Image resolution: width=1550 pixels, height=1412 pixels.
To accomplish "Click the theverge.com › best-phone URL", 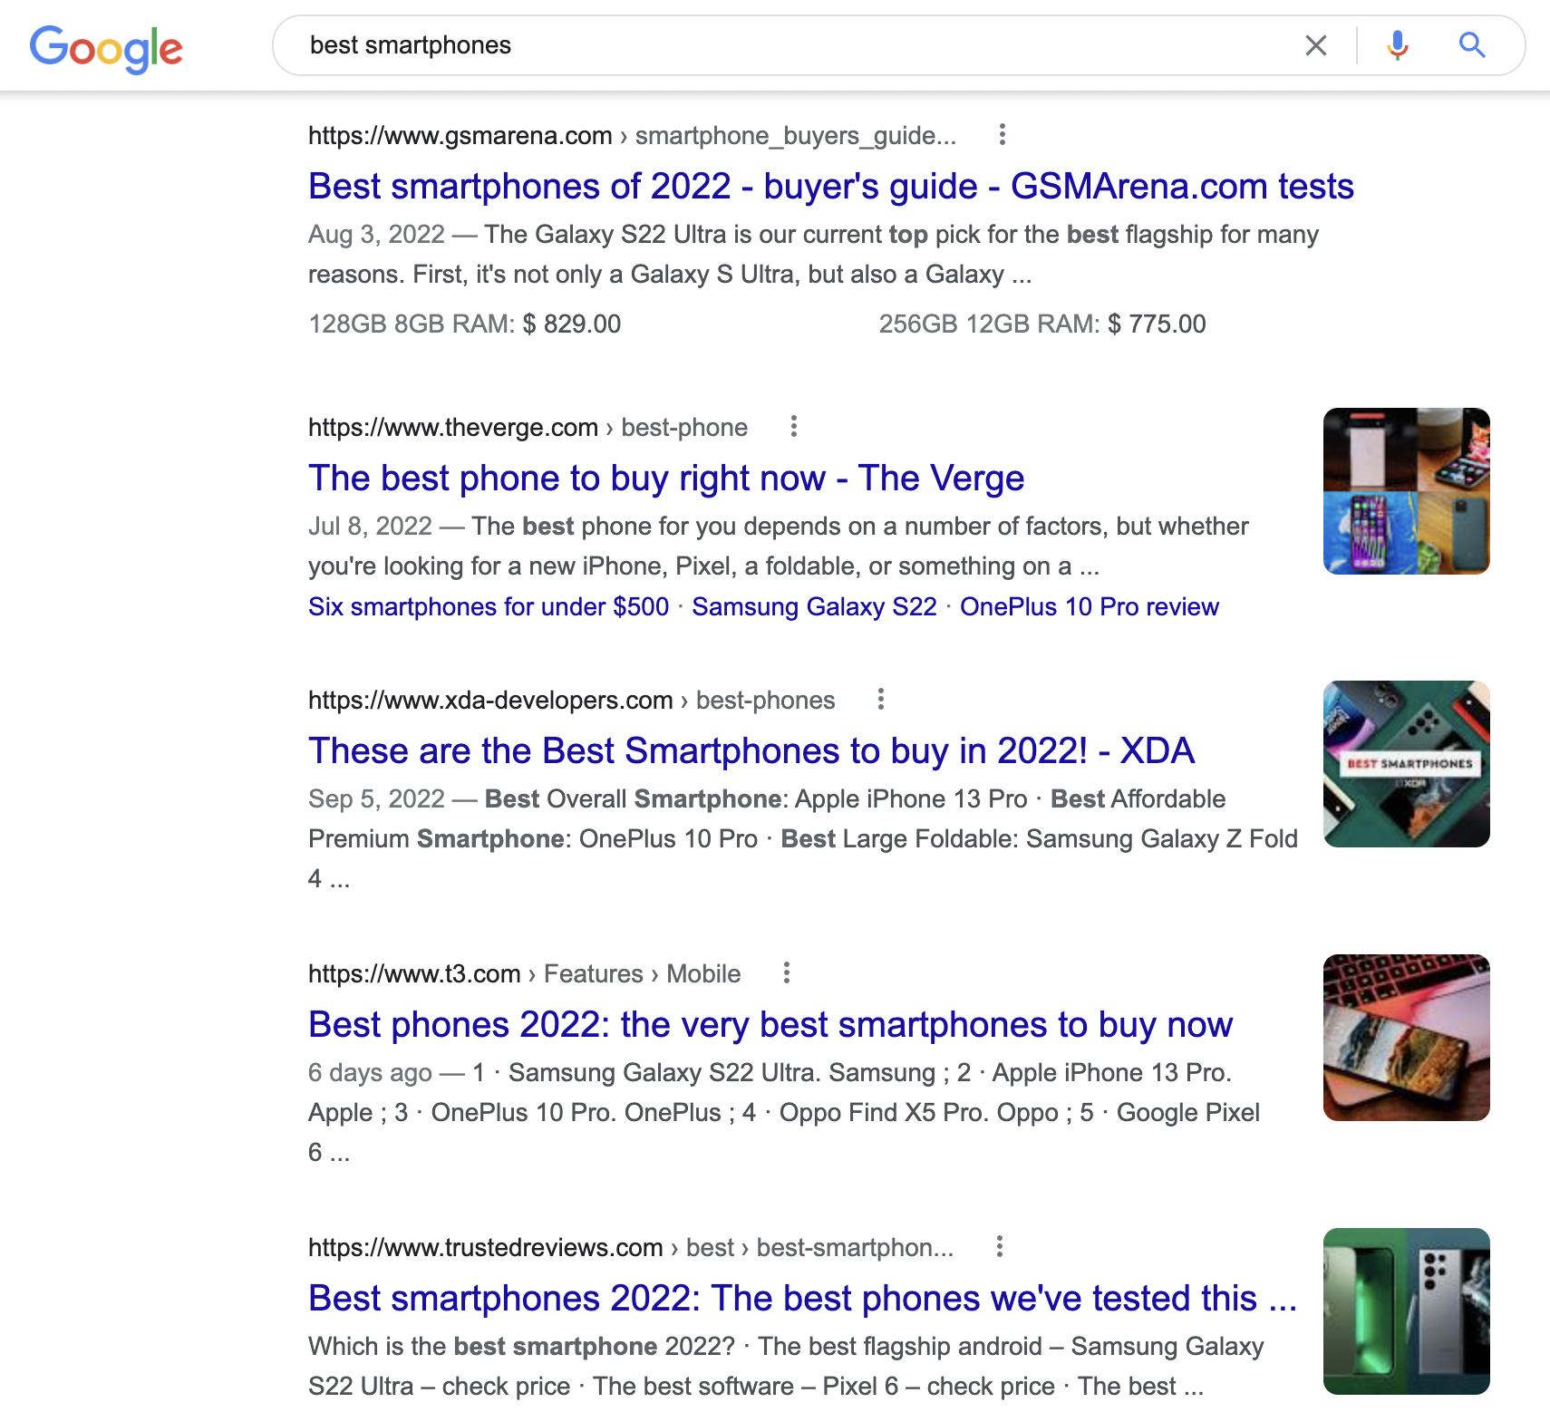I will (528, 428).
